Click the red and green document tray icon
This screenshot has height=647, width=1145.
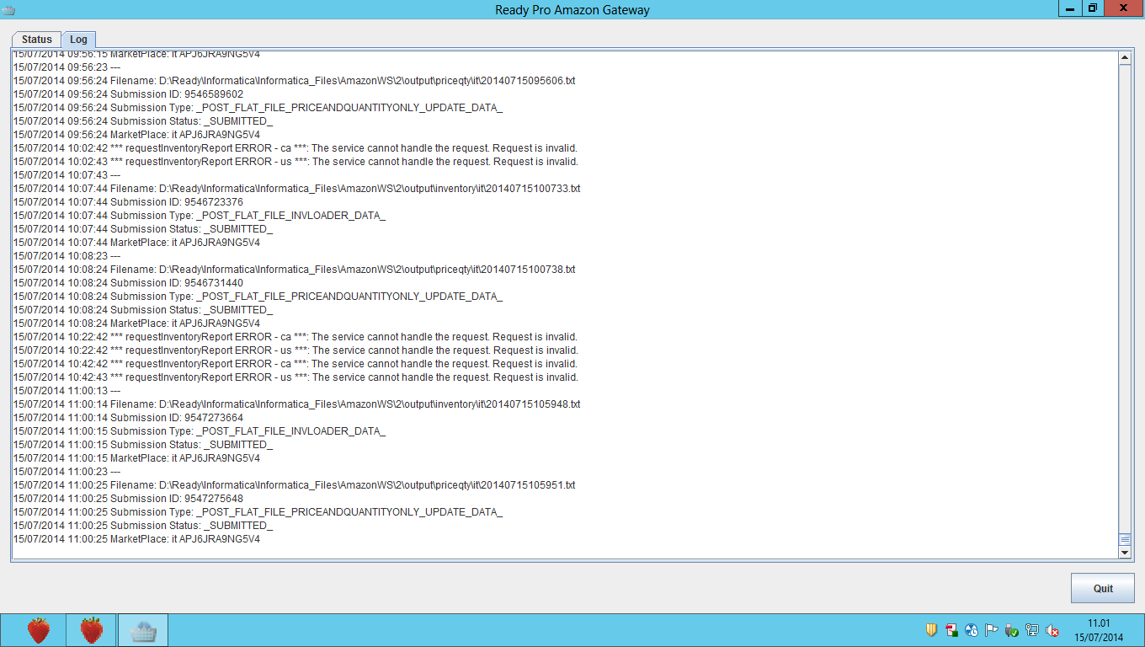click(951, 630)
